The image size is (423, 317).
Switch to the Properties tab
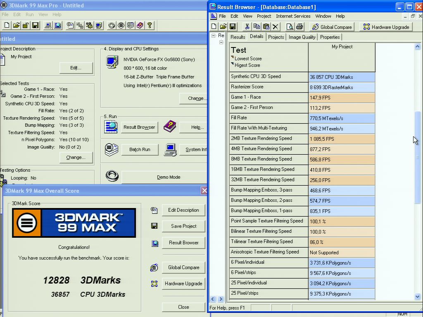330,37
